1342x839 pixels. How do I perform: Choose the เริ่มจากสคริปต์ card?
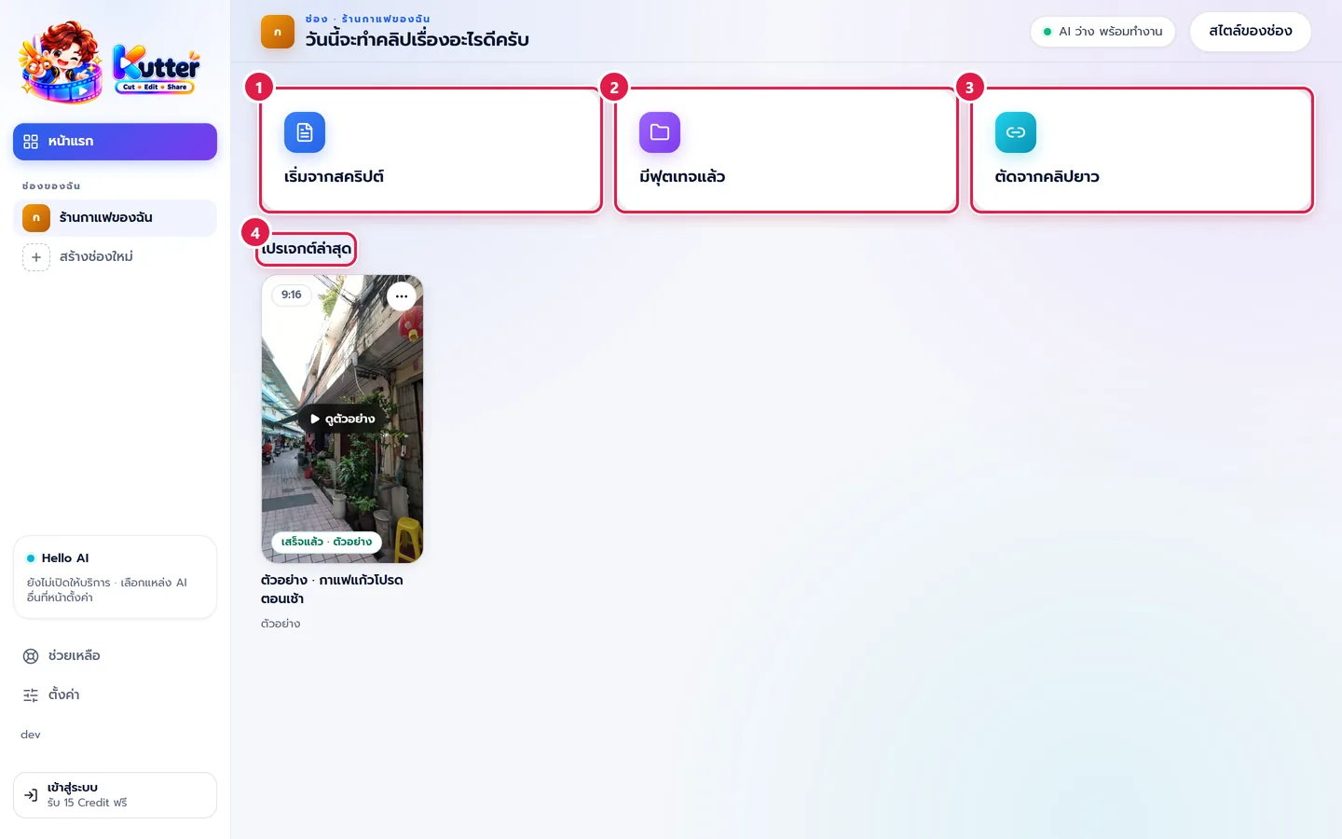431,150
